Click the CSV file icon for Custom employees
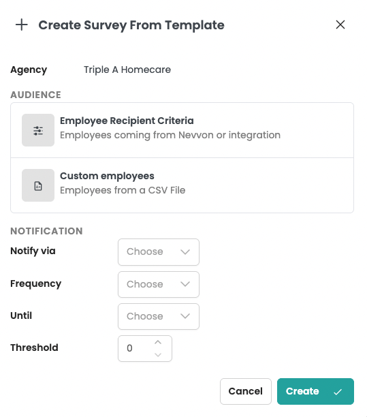The image size is (367, 417). click(x=38, y=185)
